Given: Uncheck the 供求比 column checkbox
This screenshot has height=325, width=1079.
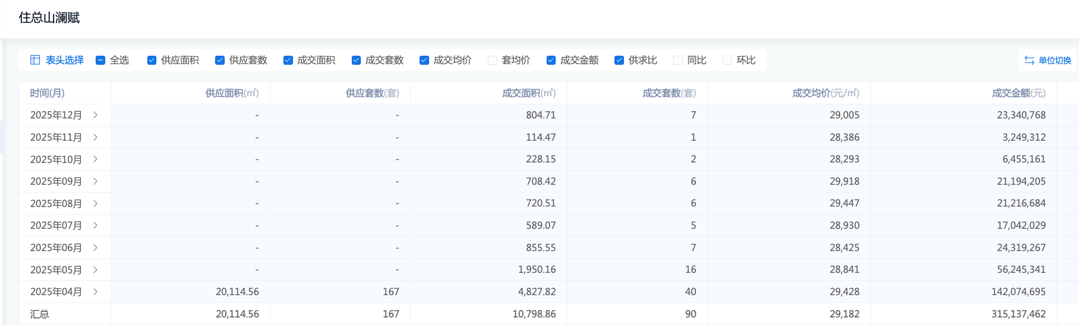Looking at the screenshot, I should (x=619, y=60).
